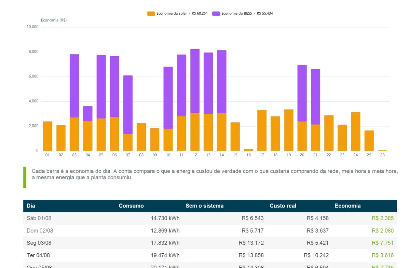Click the 17.832 kWh consumption value
This screenshot has height=268, width=410.
pos(165,243)
